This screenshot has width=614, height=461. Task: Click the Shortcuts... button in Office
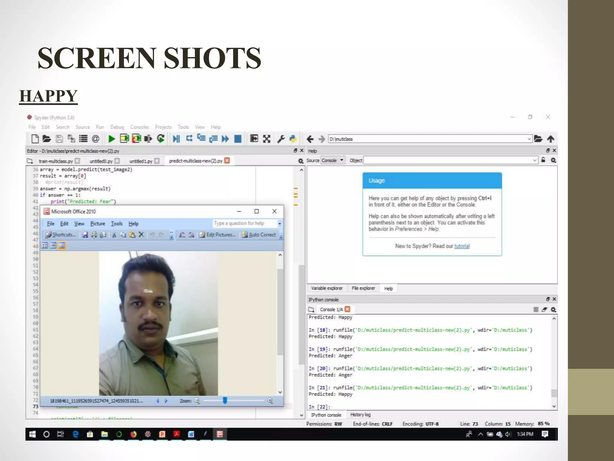coord(60,235)
